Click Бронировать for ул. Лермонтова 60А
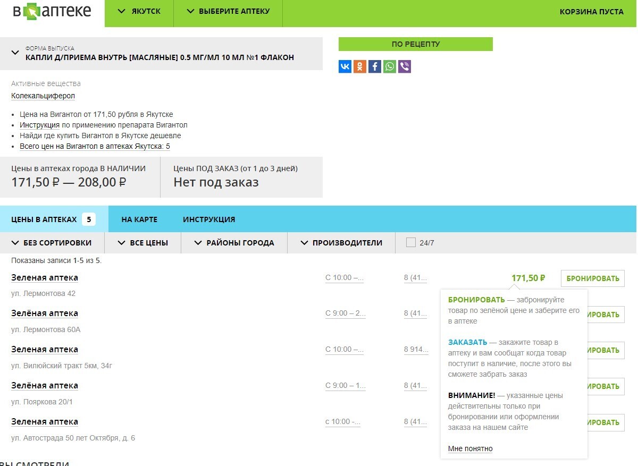This screenshot has height=466, width=638. pyautogui.click(x=605, y=315)
